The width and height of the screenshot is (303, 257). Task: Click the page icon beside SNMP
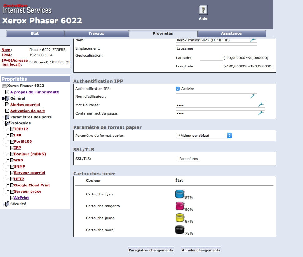coord(12,166)
